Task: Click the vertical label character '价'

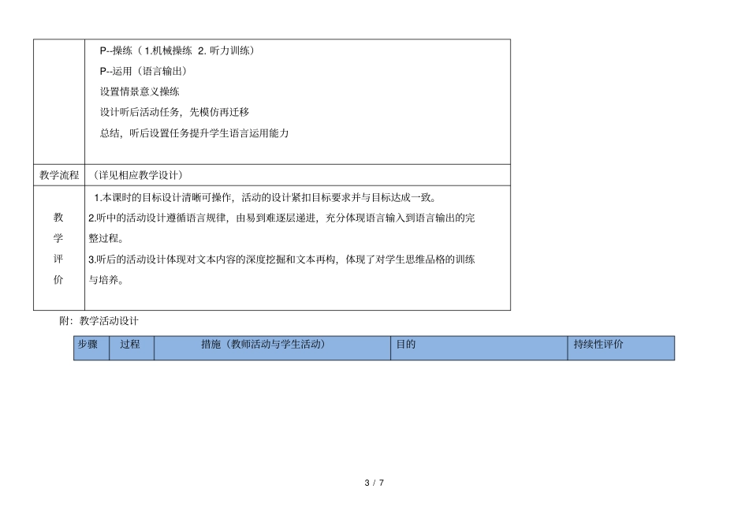Action: point(58,280)
